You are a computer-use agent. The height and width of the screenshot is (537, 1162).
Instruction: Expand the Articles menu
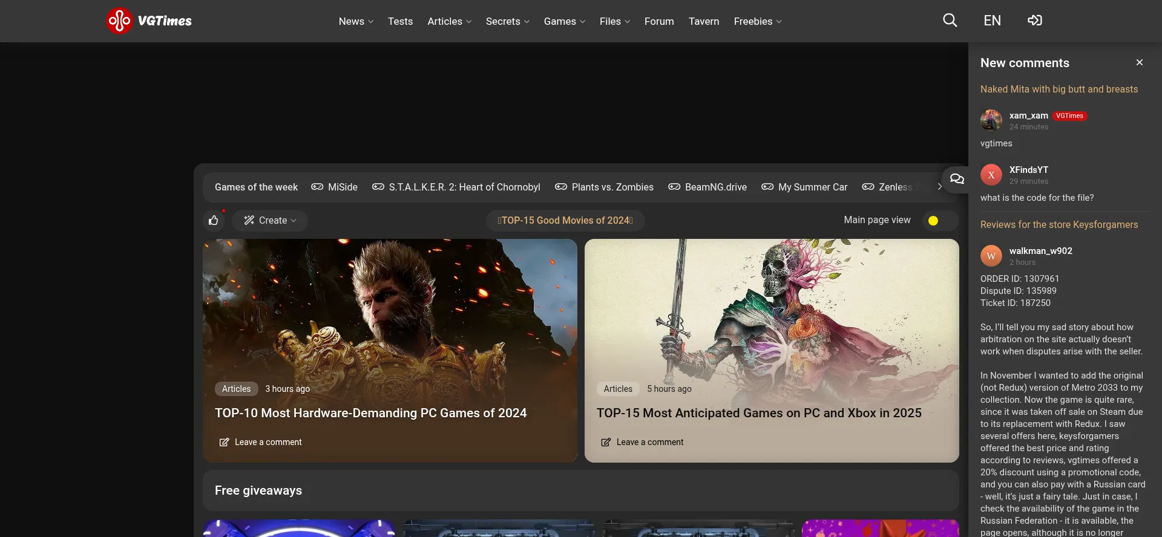click(x=449, y=21)
